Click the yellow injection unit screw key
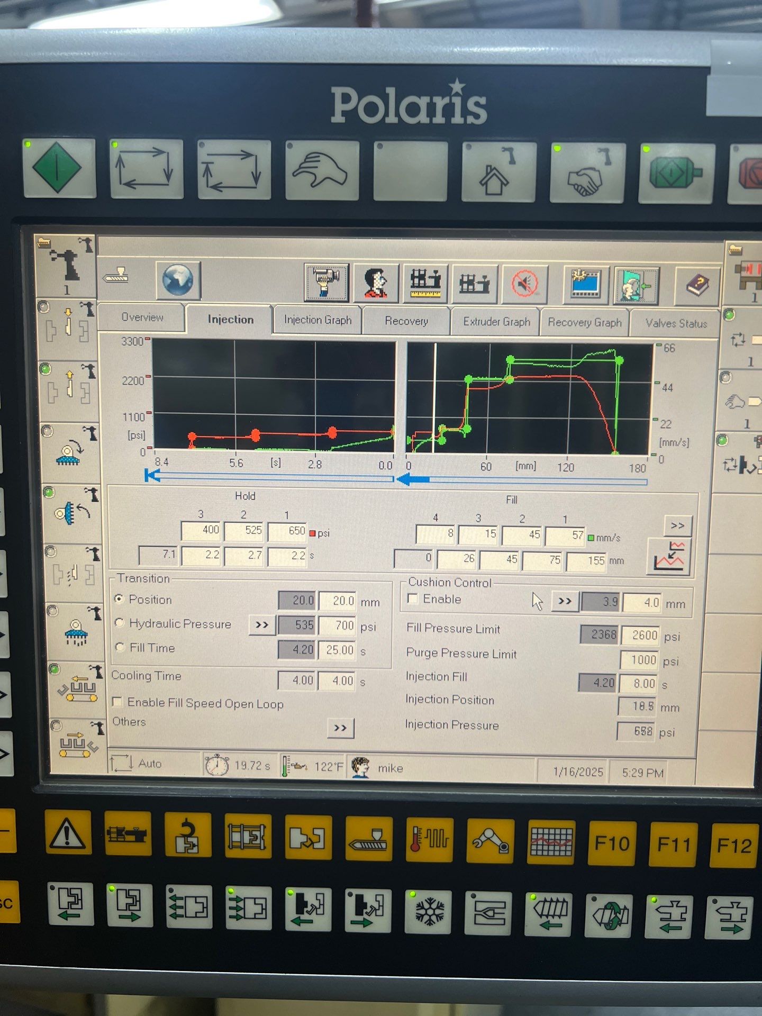762x1016 pixels. click(369, 838)
